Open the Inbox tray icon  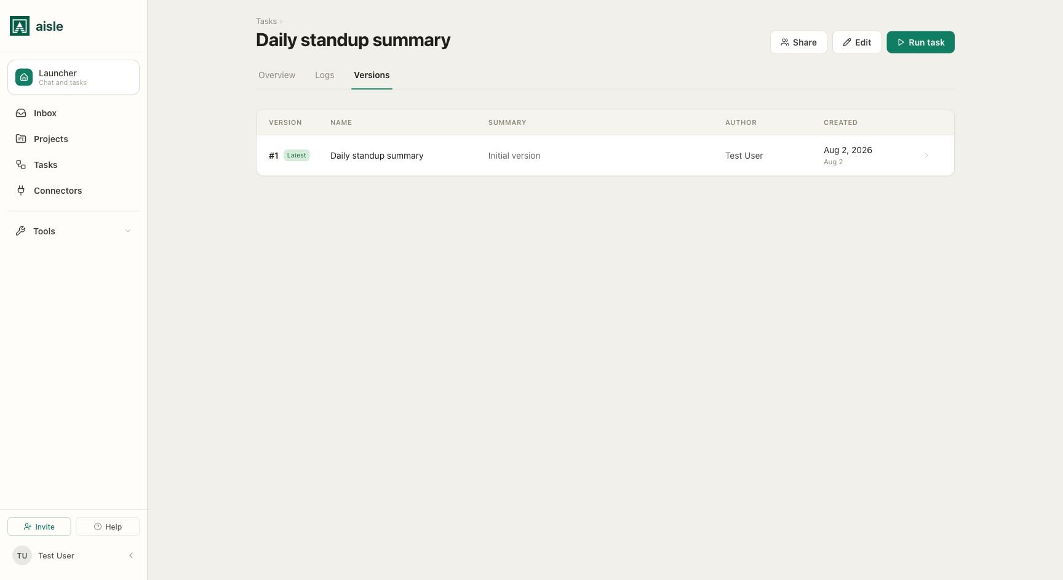(21, 113)
